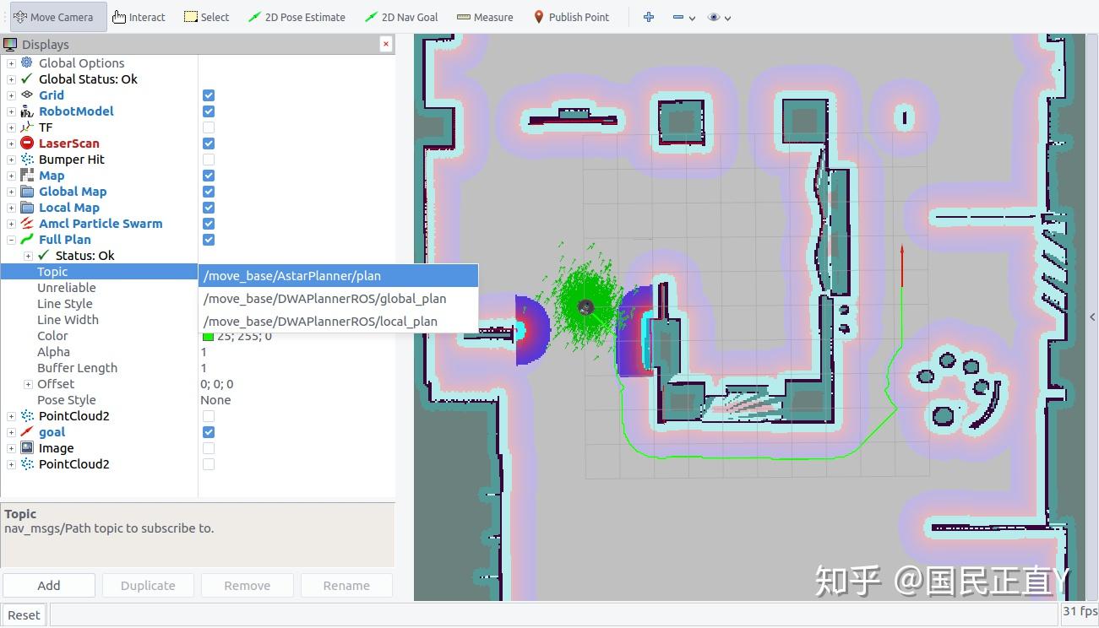This screenshot has width=1099, height=628.
Task: Switch to the Move Camera tool
Action: (x=55, y=16)
